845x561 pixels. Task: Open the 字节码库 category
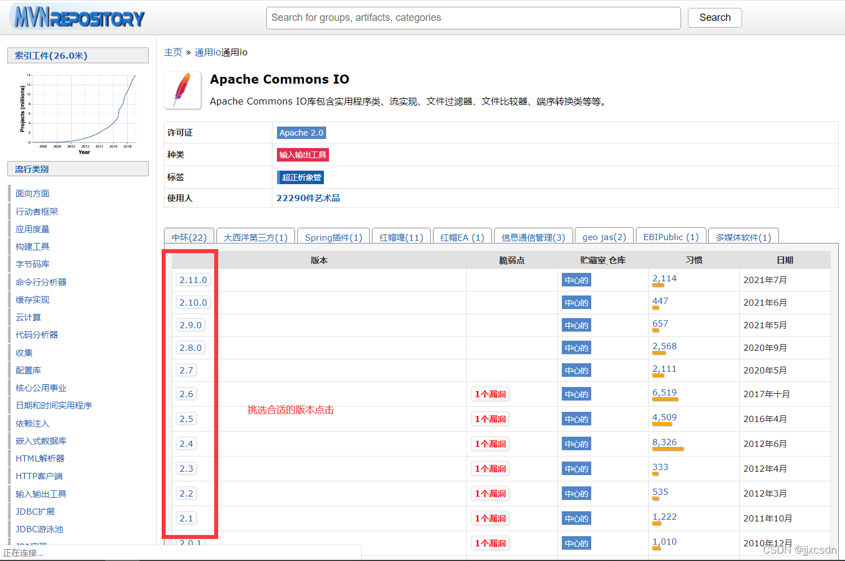point(32,264)
